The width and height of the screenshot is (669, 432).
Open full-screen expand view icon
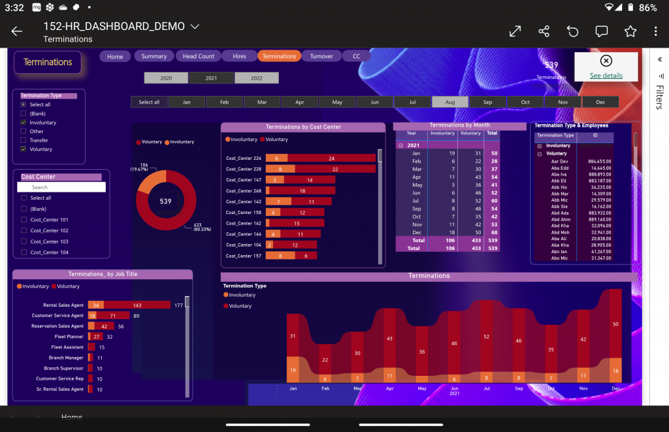click(x=515, y=31)
